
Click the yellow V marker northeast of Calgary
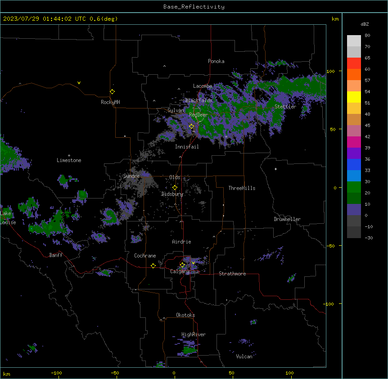(193, 263)
